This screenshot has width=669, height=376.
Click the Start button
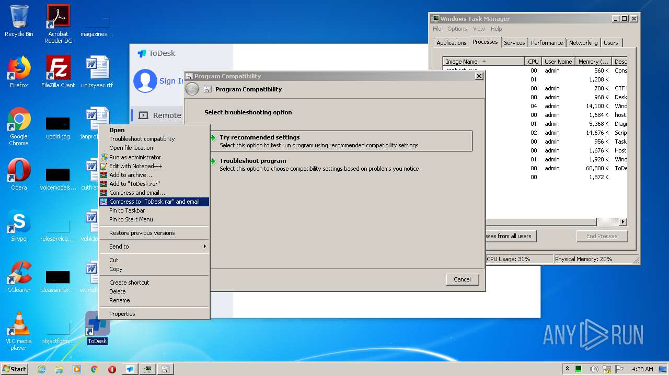click(x=15, y=369)
